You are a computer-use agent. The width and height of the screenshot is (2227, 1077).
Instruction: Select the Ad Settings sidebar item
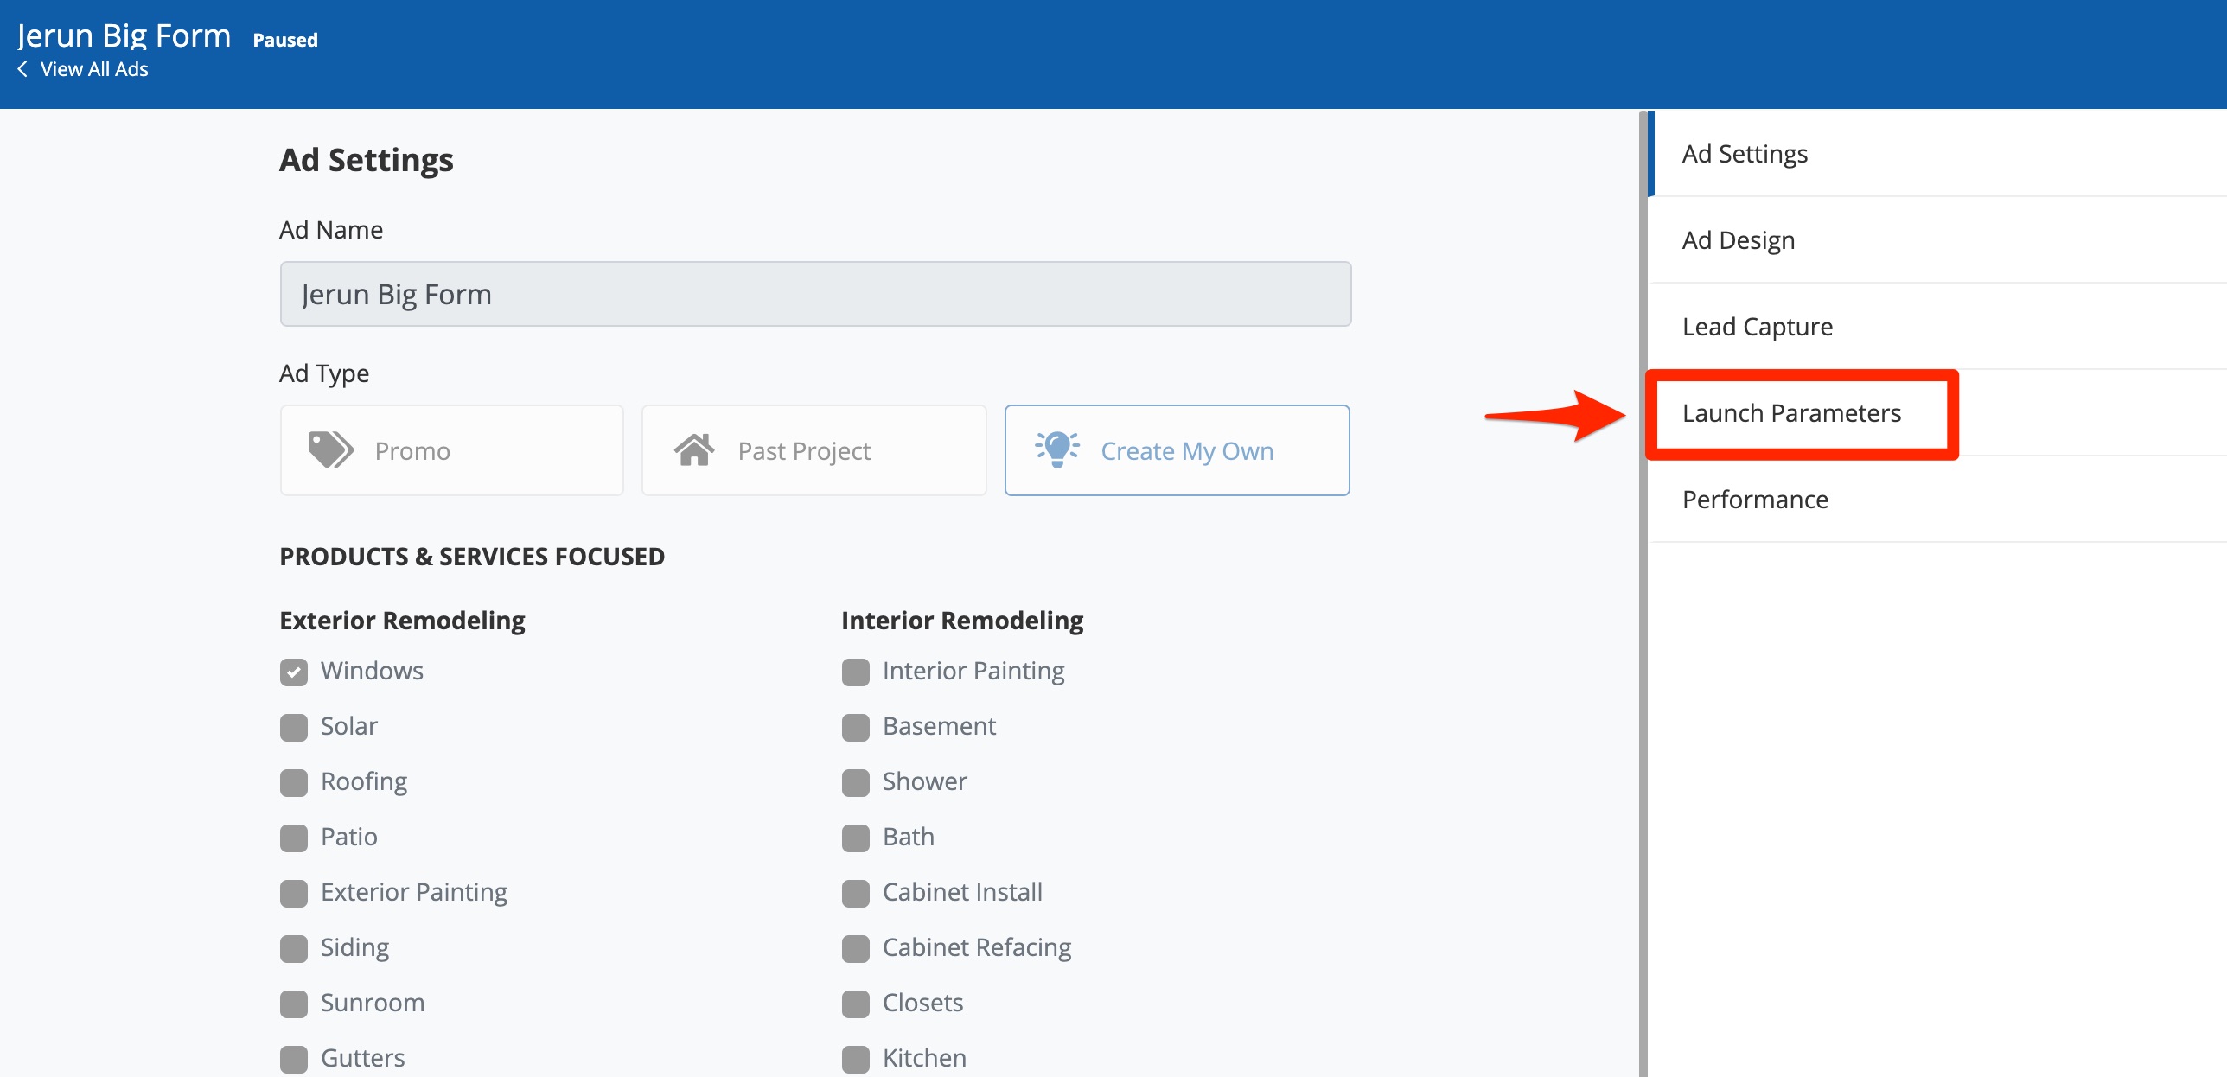[1745, 154]
